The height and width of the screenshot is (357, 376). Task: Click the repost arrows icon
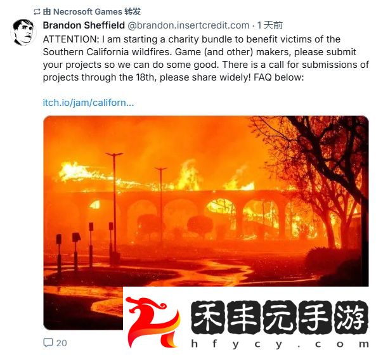(x=37, y=12)
